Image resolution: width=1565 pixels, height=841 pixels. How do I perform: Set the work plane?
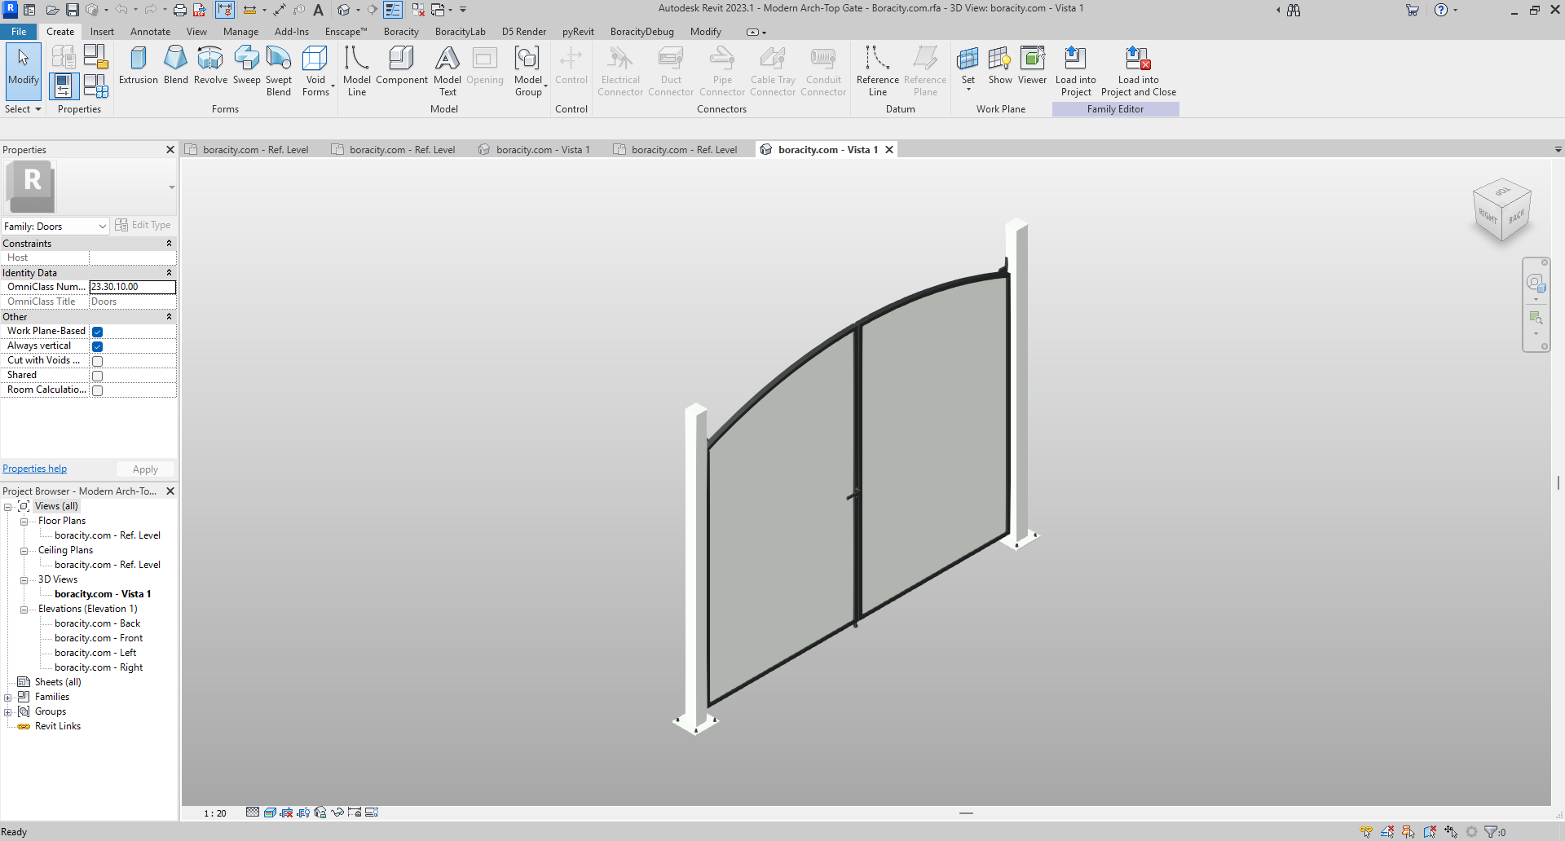point(968,67)
